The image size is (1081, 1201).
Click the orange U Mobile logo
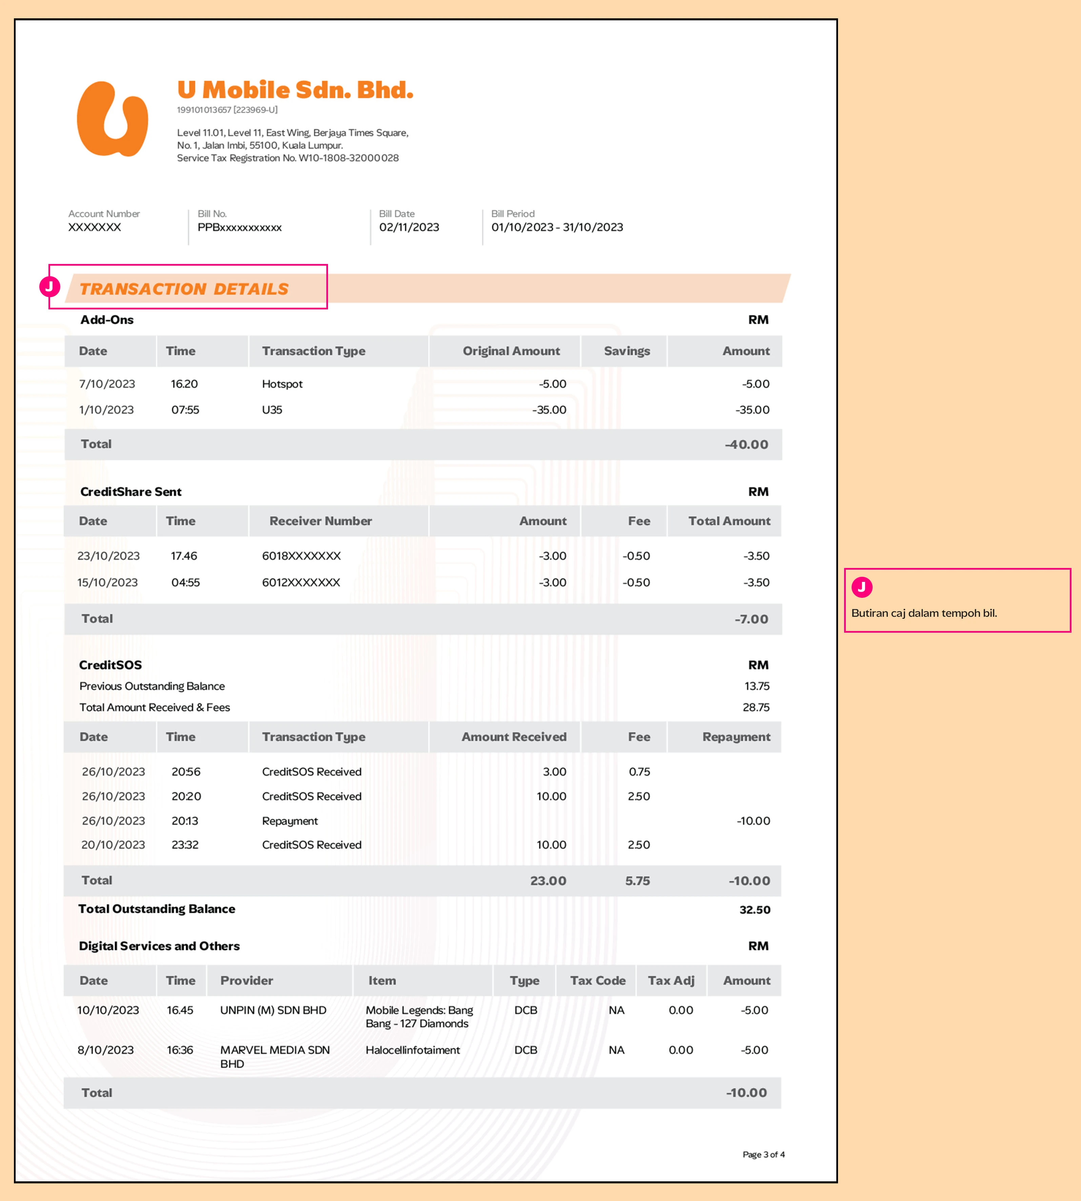click(x=112, y=119)
